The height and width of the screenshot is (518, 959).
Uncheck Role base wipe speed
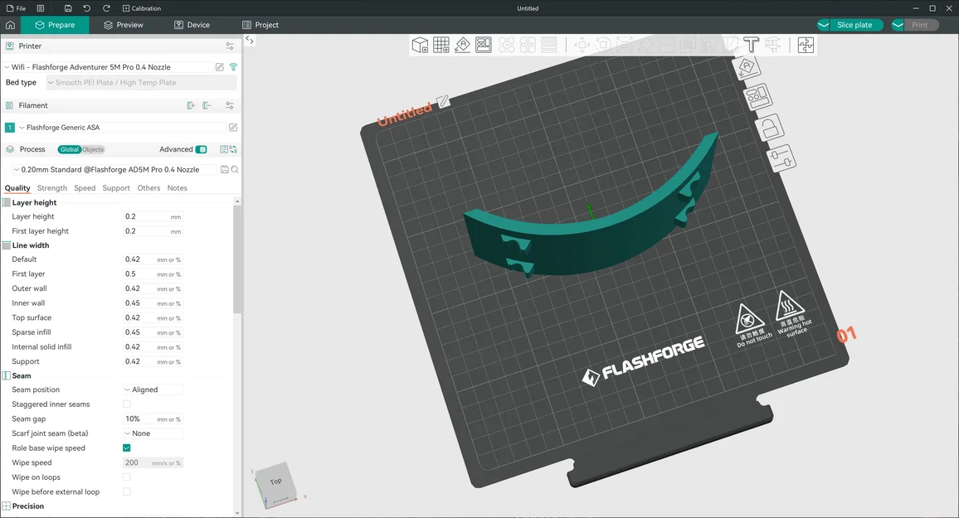tap(127, 448)
